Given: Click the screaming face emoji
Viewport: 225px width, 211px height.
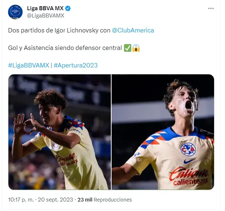Looking at the screenshot, I should (x=136, y=48).
